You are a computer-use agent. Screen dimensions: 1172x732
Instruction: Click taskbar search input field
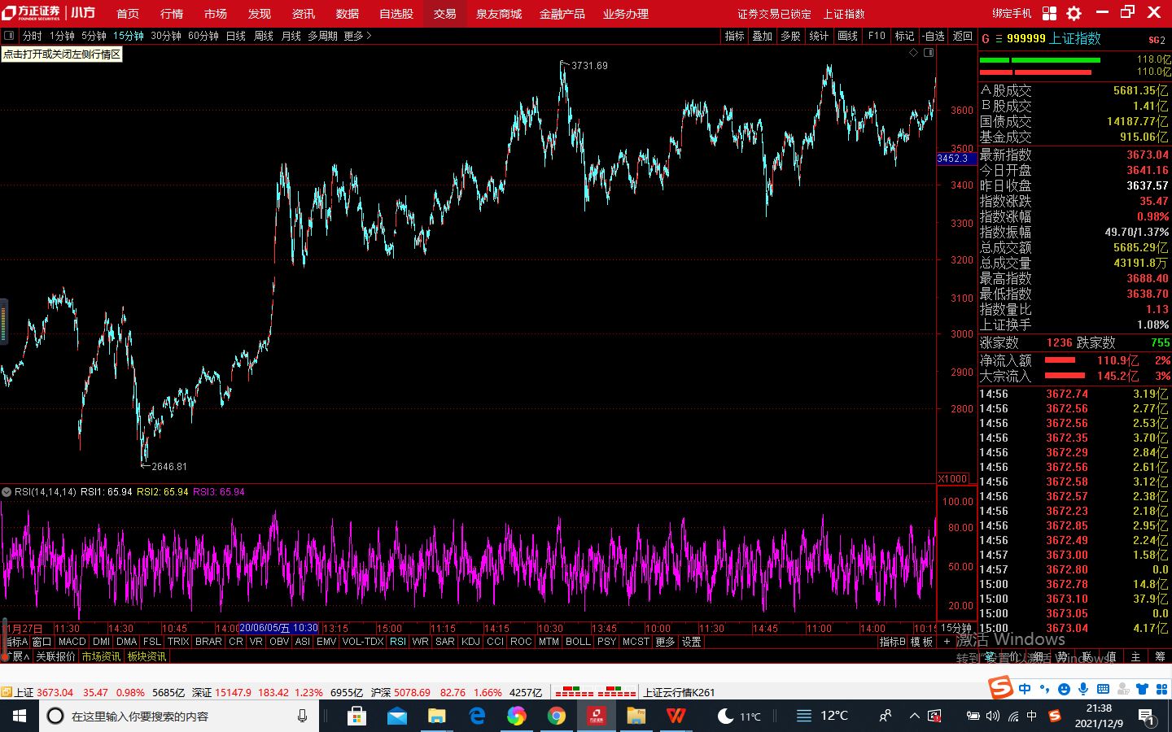[x=179, y=716]
